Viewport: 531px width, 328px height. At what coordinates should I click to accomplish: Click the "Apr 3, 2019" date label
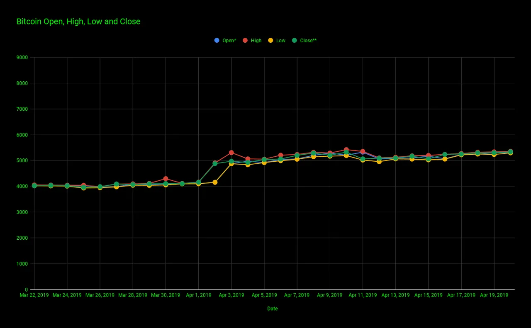[x=231, y=295]
